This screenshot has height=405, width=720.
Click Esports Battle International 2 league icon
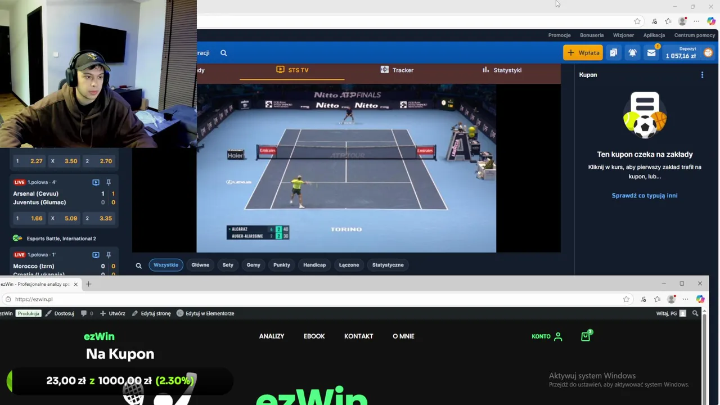[17, 238]
